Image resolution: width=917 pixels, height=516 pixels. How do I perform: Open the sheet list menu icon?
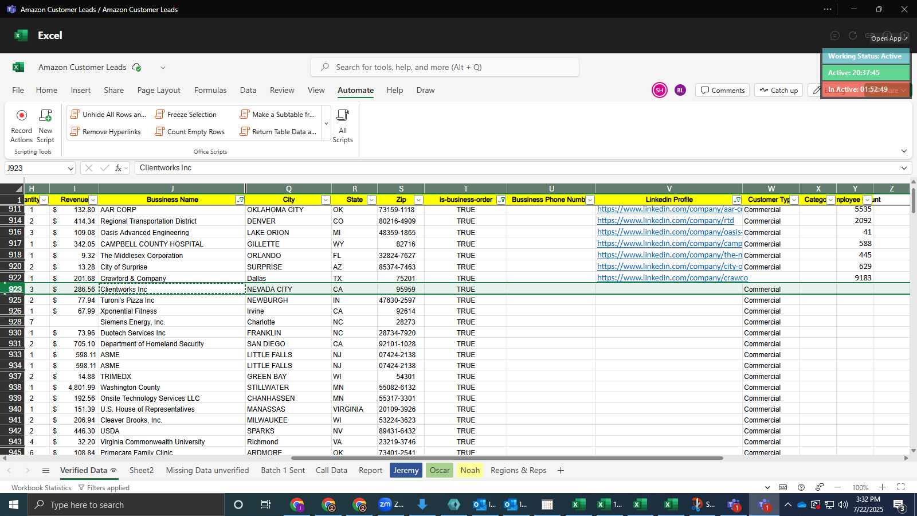(46, 471)
